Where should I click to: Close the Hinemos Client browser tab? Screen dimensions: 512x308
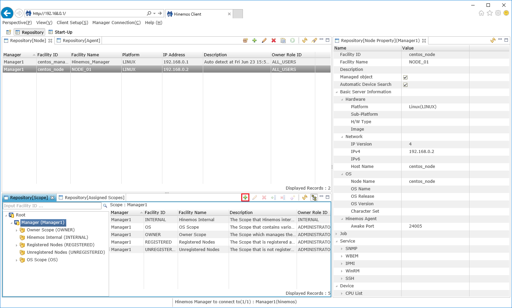click(229, 14)
